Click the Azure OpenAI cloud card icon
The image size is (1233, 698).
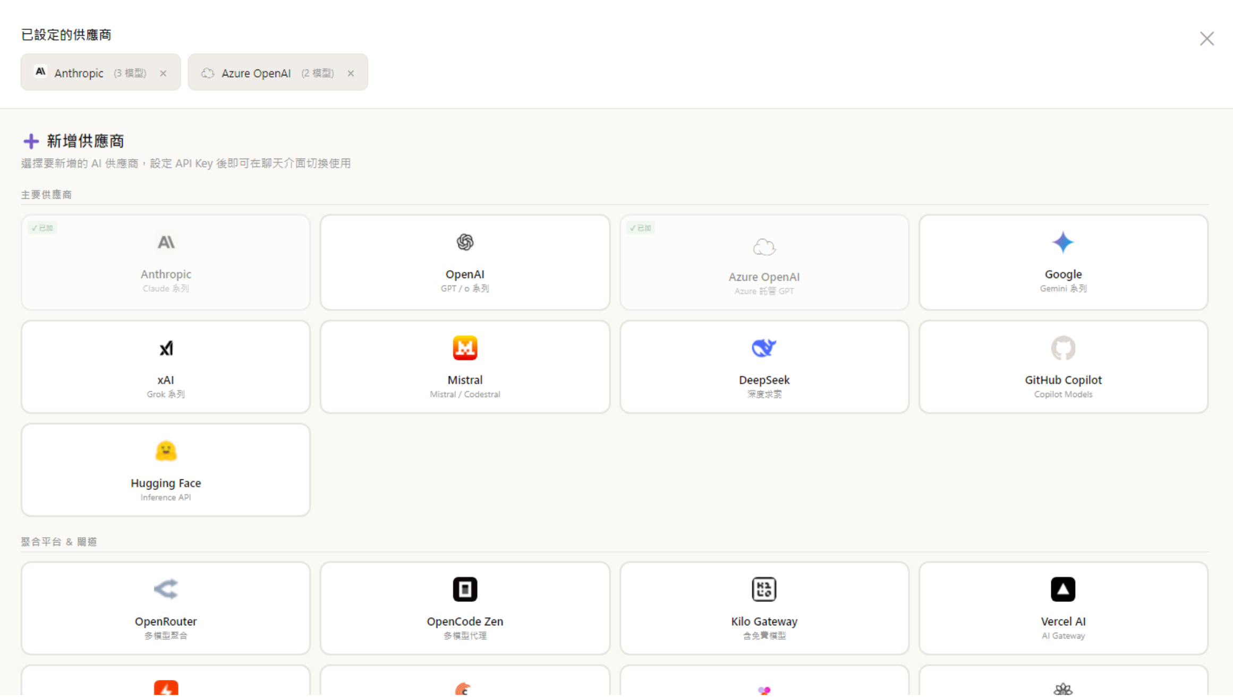pos(764,247)
